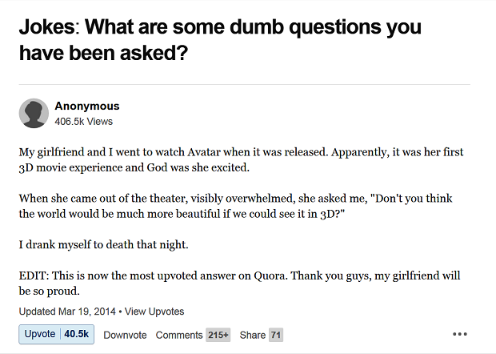Click the Anonymous profile avatar icon
Viewport: 496px width, 354px height.
34,114
